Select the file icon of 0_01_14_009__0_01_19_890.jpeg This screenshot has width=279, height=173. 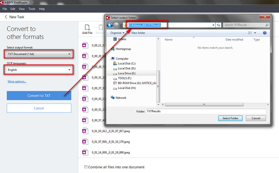pyautogui.click(x=85, y=153)
